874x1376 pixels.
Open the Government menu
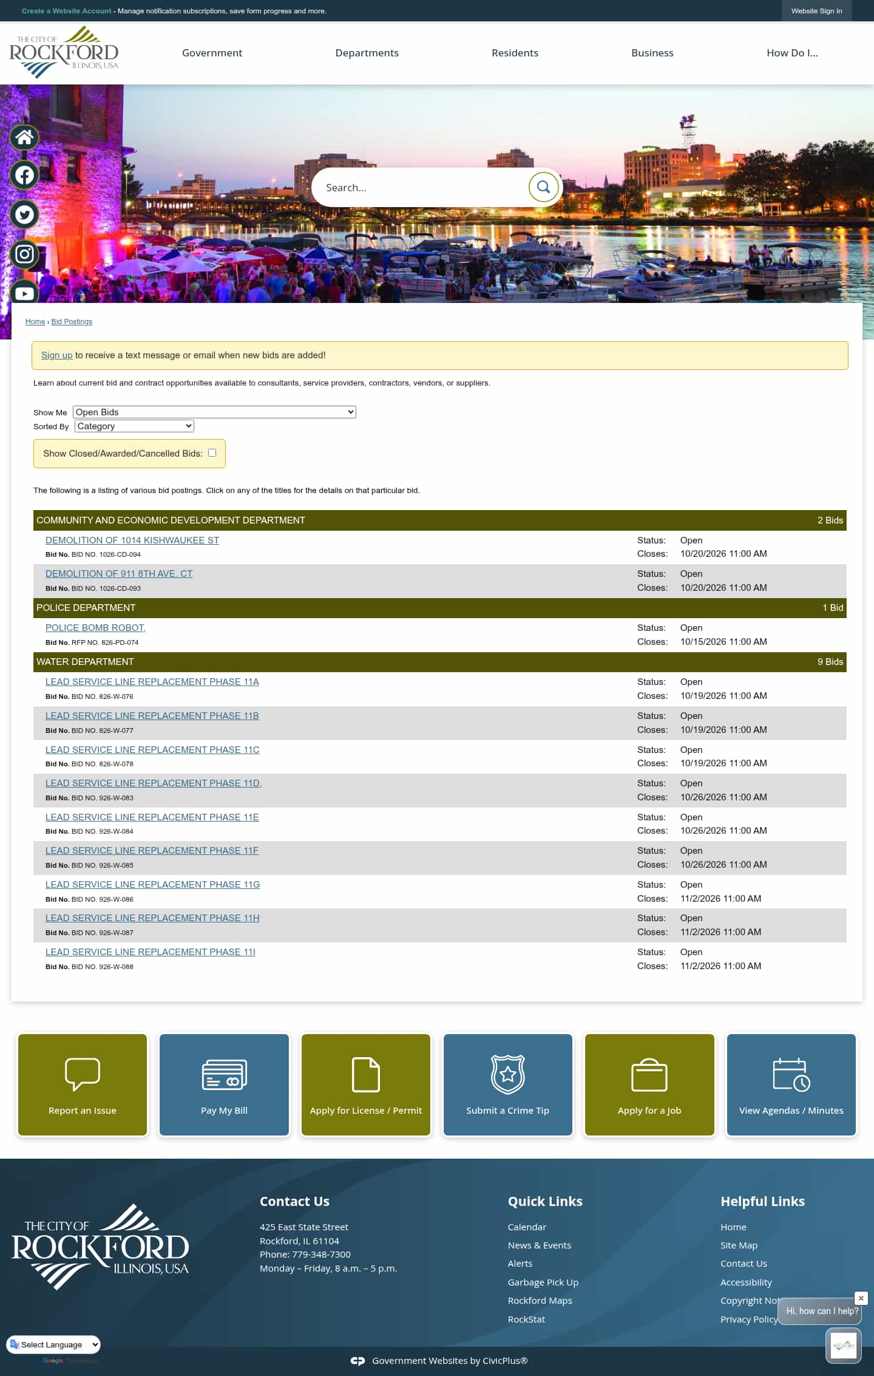tap(212, 53)
